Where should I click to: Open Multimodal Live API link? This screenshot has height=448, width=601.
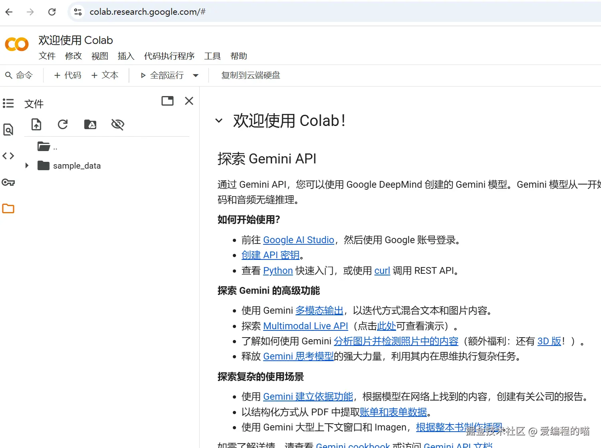[306, 326]
